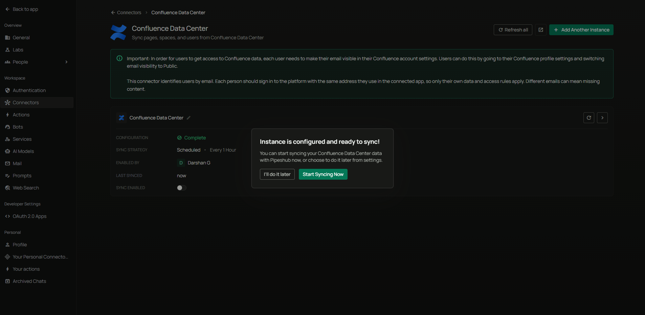The height and width of the screenshot is (315, 645).
Task: Click I'll do it later button
Action: click(277, 174)
